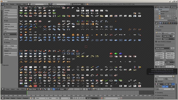
Task: Click the Render properties tab camera icon
Action: [160, 23]
